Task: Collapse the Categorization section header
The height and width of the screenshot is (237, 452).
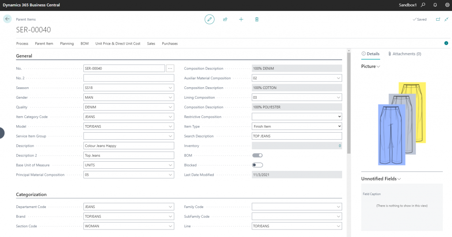Action: coord(31,194)
